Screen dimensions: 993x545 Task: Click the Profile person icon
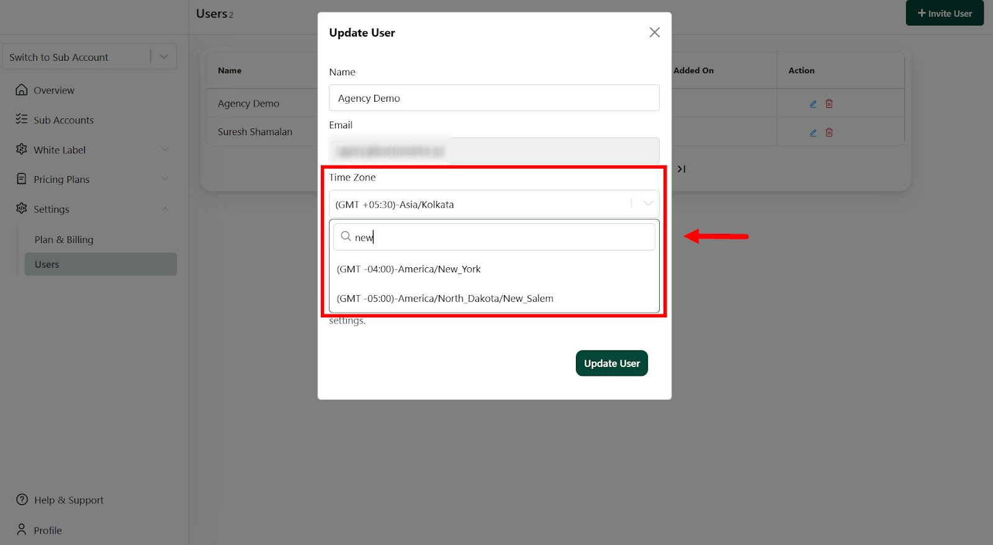coord(22,529)
